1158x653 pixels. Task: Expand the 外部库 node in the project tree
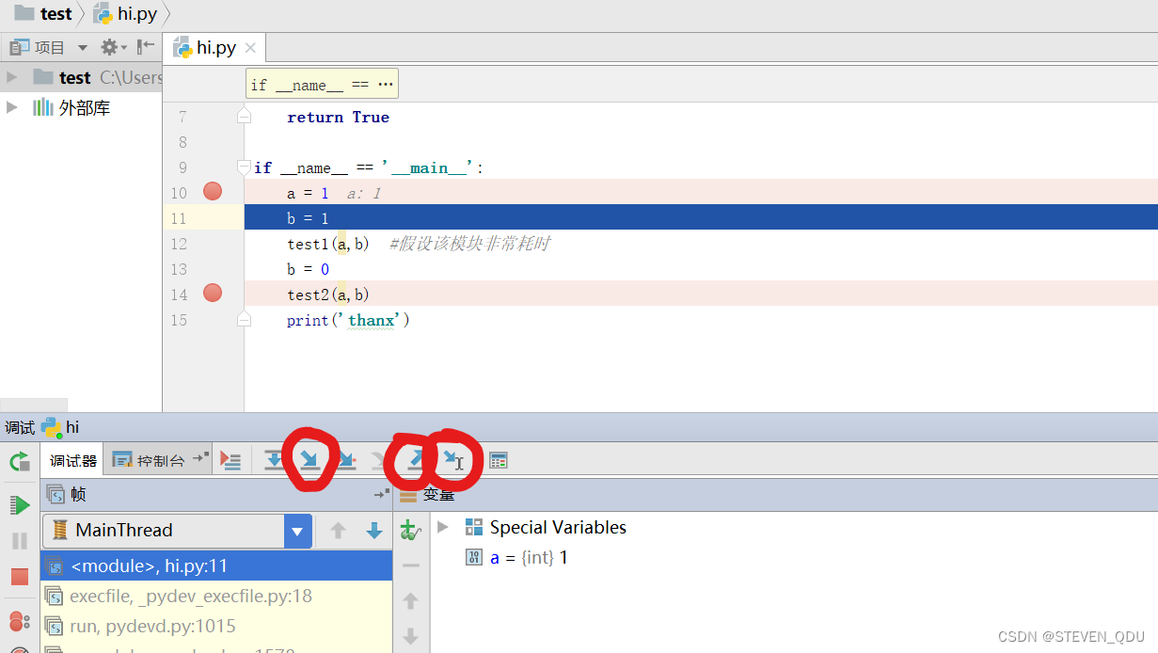pyautogui.click(x=9, y=106)
